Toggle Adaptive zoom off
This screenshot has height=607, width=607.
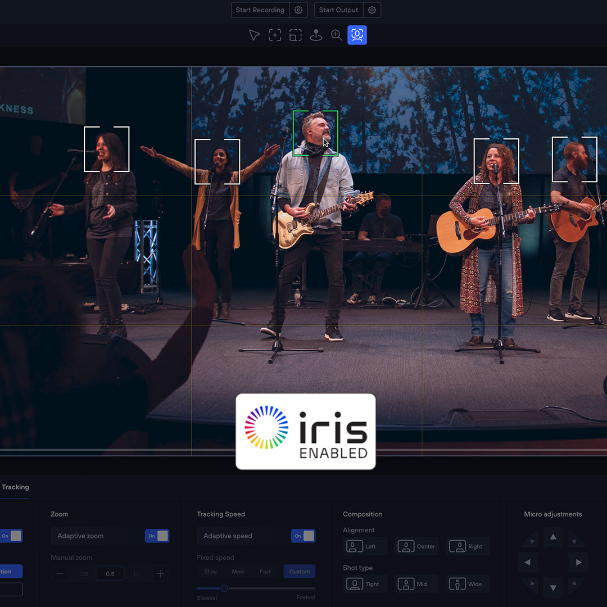pos(157,536)
